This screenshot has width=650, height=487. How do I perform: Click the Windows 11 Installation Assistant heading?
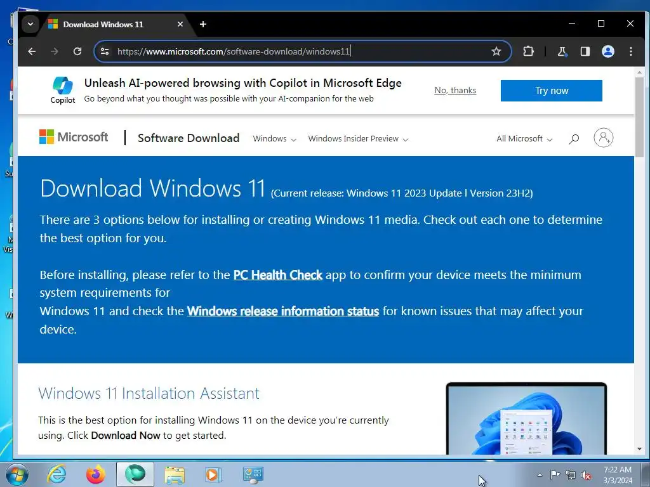point(149,393)
